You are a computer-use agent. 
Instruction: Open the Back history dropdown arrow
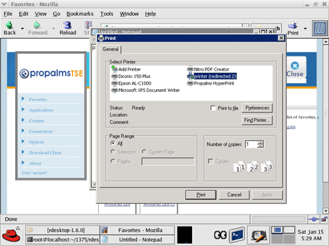tap(22, 28)
